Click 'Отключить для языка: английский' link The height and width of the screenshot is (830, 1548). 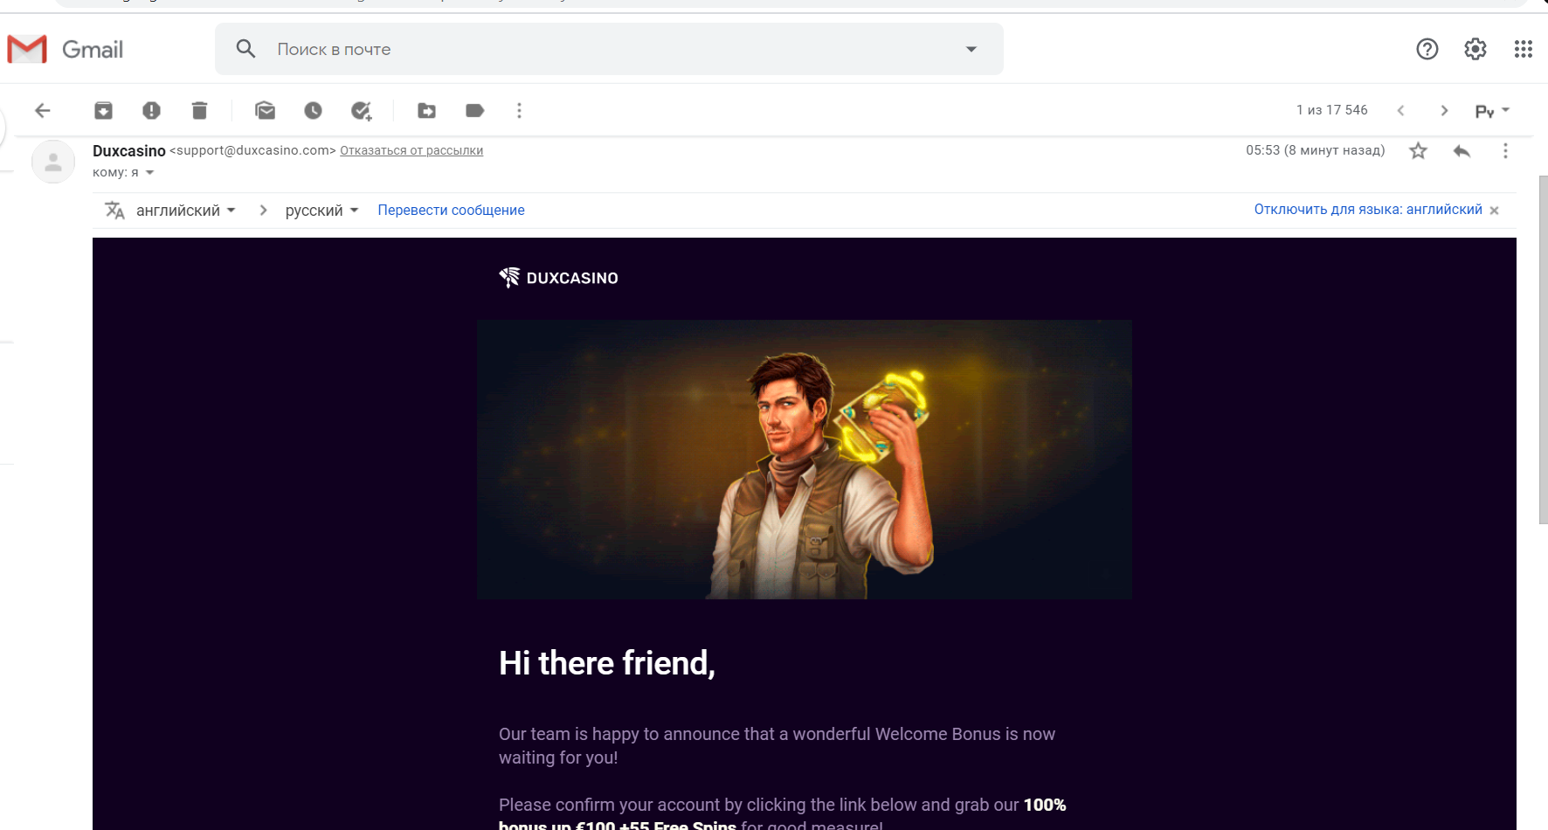point(1368,210)
